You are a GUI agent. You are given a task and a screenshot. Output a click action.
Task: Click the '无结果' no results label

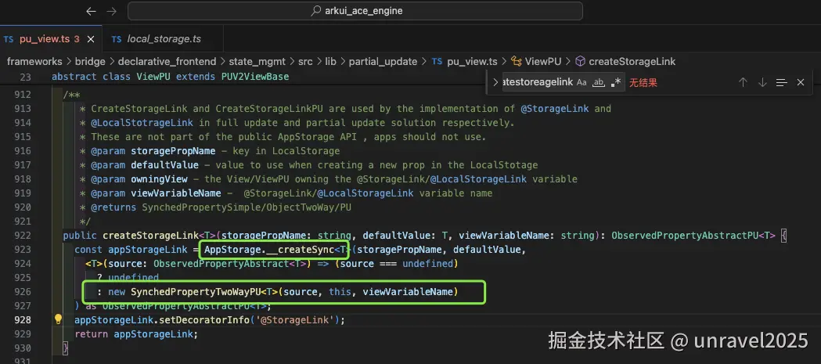(x=643, y=82)
